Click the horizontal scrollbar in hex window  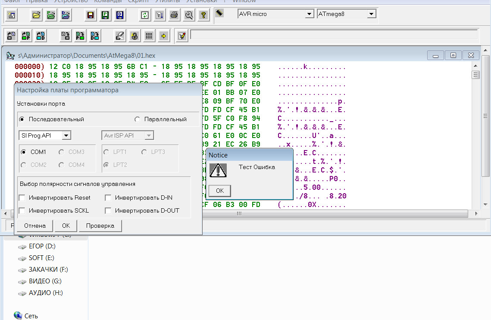(336, 213)
